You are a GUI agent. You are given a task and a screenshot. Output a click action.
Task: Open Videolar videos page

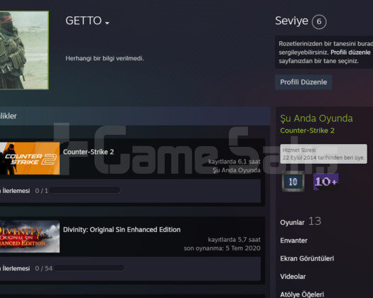click(293, 277)
